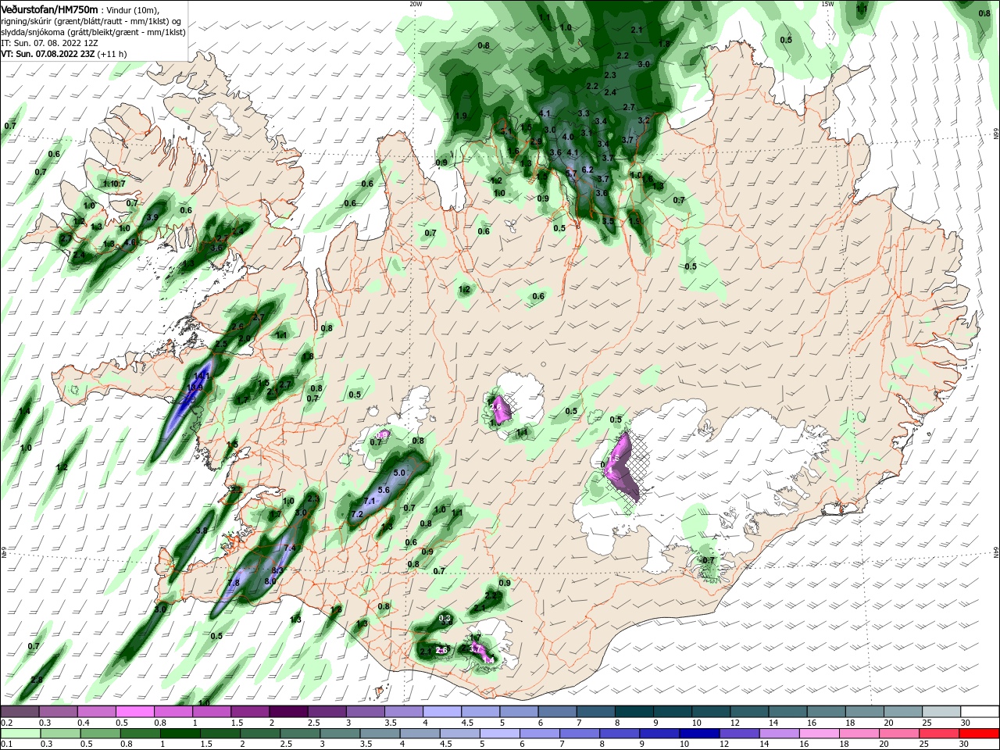This screenshot has width=1000, height=750.
Task: Click the '0.2' label in the snow legend
Action: point(6,723)
